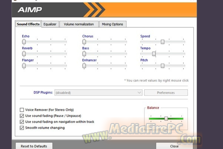The width and height of the screenshot is (223, 149).
Task: Click the Chorus label
Action: (88, 36)
